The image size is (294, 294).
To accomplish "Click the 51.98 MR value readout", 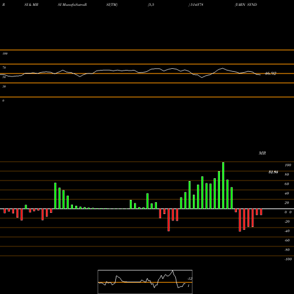I will [x=273, y=172].
